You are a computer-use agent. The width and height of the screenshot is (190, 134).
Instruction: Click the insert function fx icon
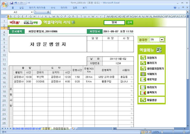[48, 12]
